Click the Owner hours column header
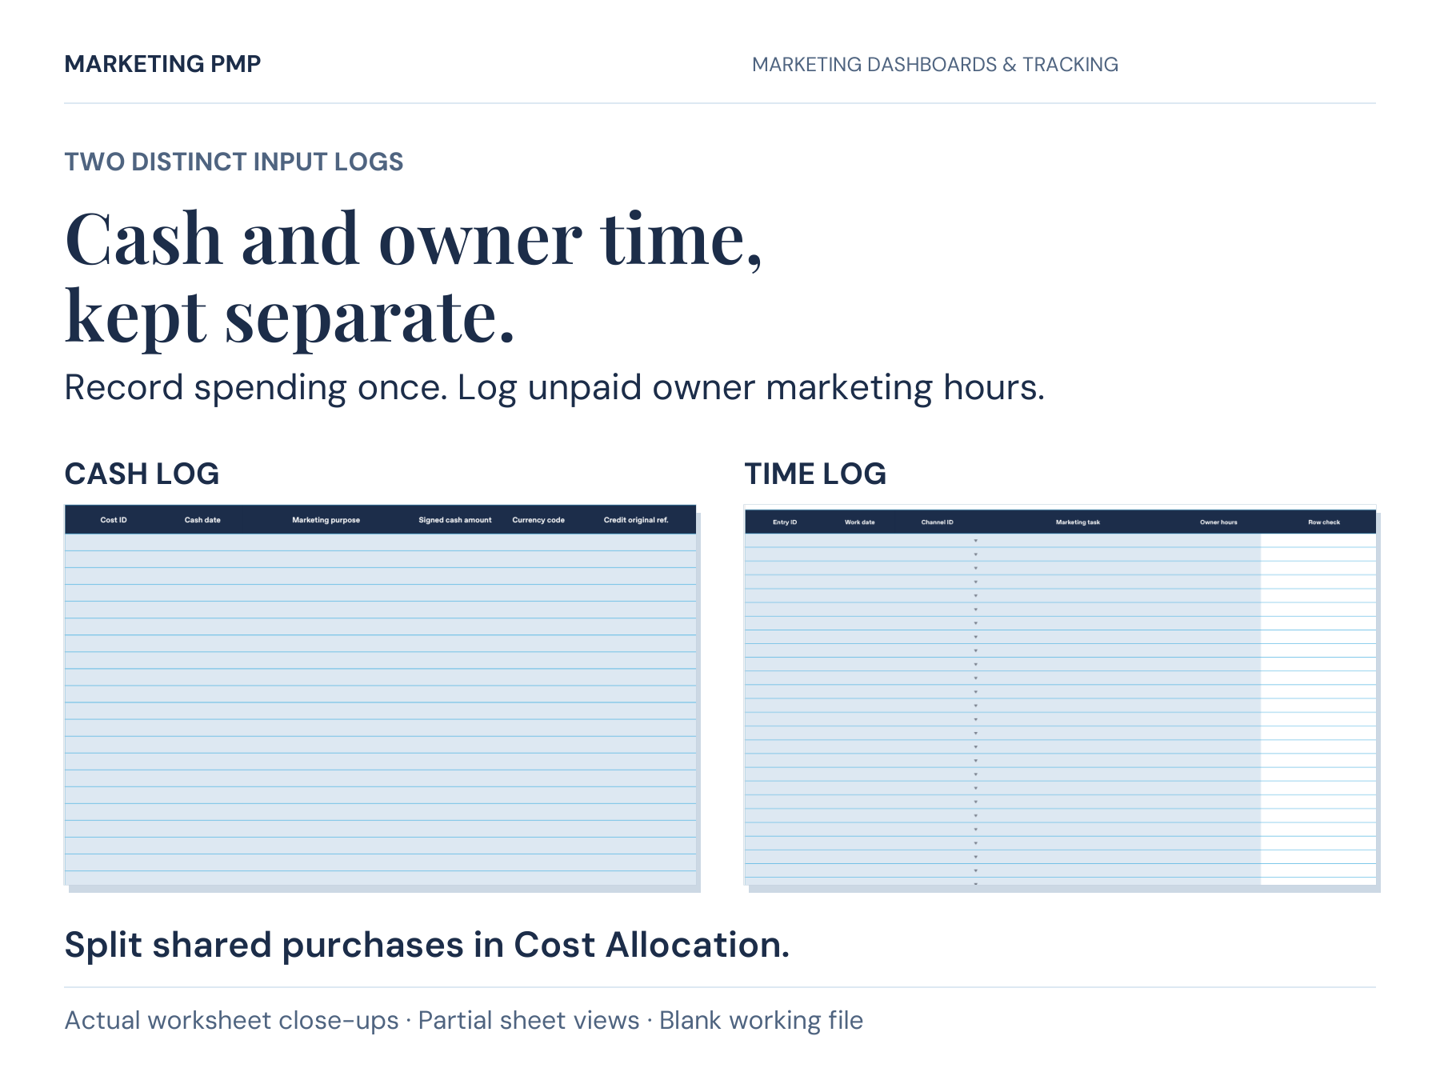Image resolution: width=1440 pixels, height=1080 pixels. [x=1218, y=522]
